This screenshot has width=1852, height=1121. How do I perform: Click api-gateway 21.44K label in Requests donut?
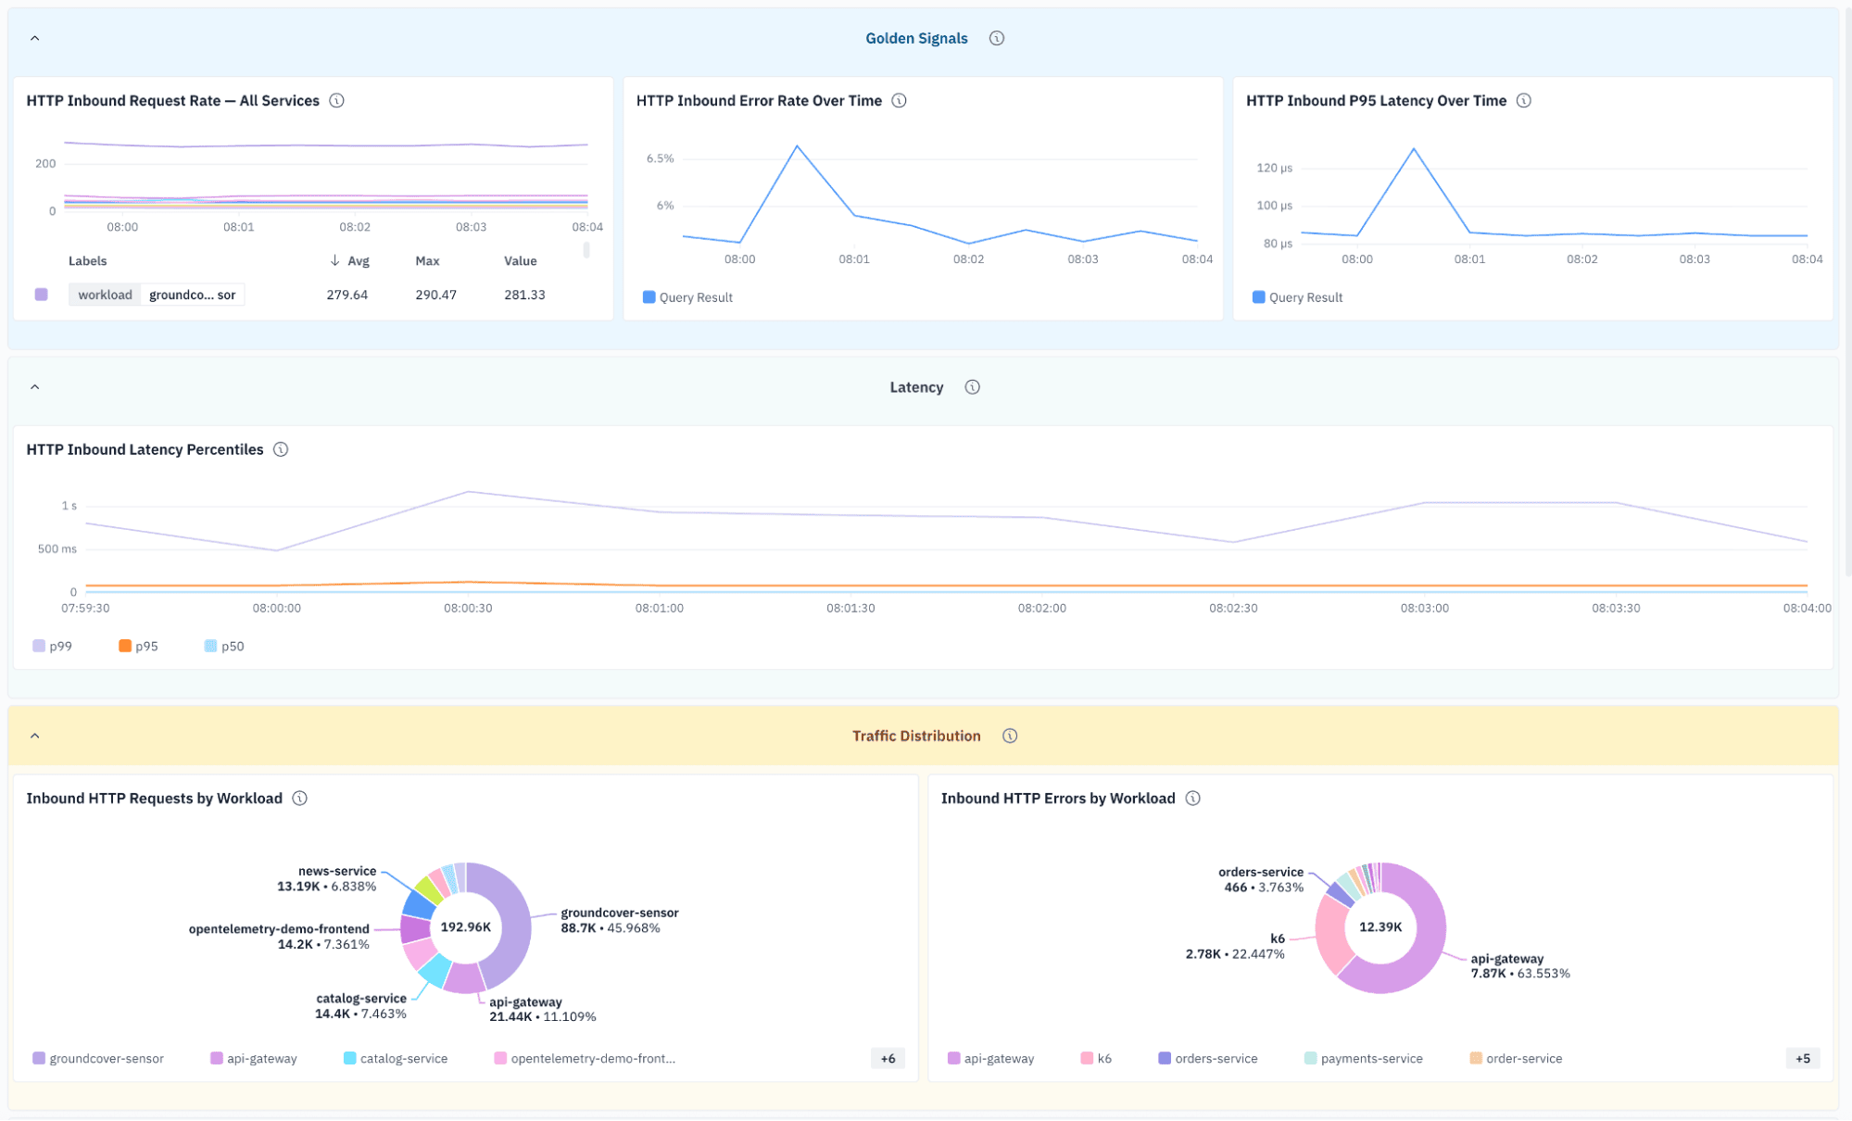(543, 1009)
